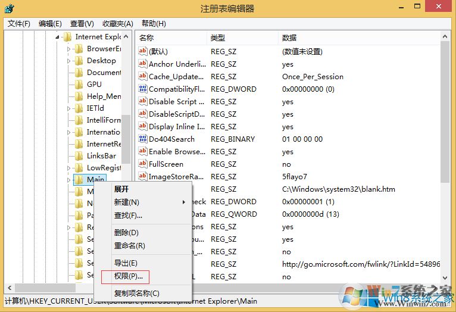Screen dimensions: 456x312
Task: Click the Registry Editor app icon in title bar
Action: pos(10,8)
